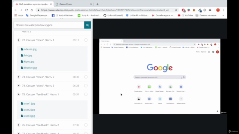Image resolution: width=239 pixels, height=134 pixels.
Task: Go back using browser back arrow
Action: (16, 10)
